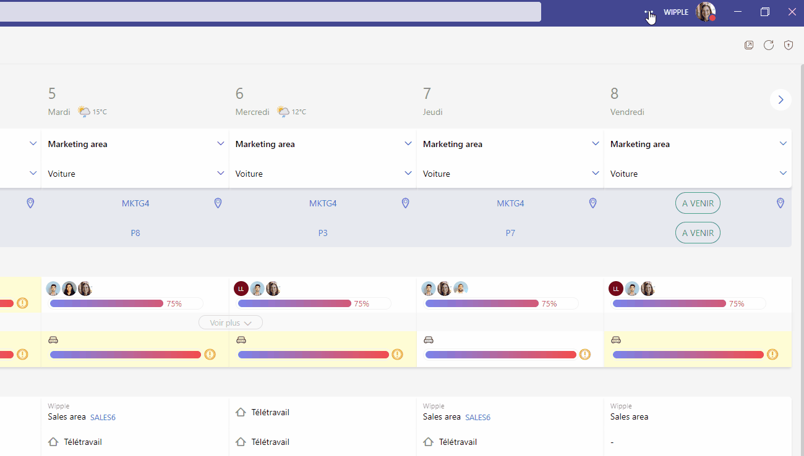Viewport: 804px width, 456px height.
Task: Expand Marketing area dropdown for Jeudi
Action: 596,144
